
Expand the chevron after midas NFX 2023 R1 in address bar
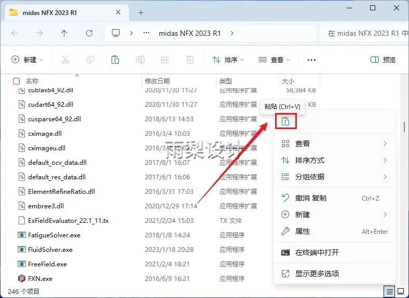[x=232, y=33]
